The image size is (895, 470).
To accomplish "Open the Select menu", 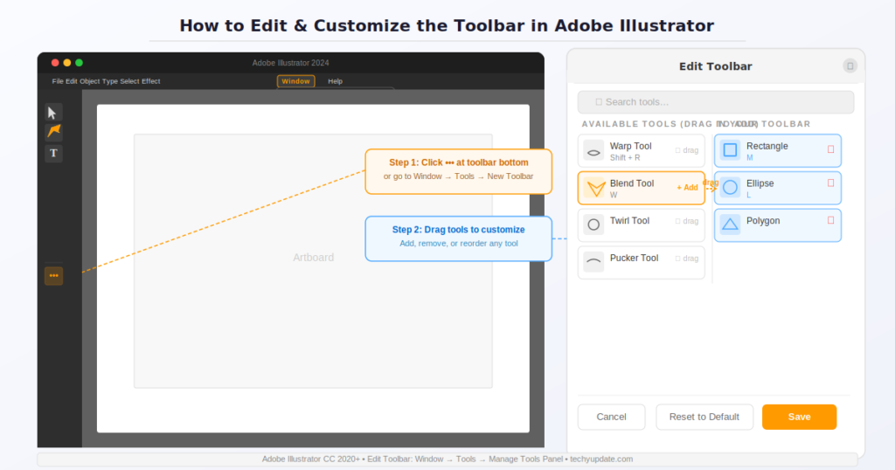I will coord(129,81).
